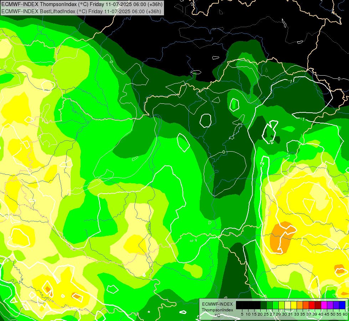Select the lime 29–30 legend swatch
This screenshot has height=321, width=349.
[x=282, y=305]
